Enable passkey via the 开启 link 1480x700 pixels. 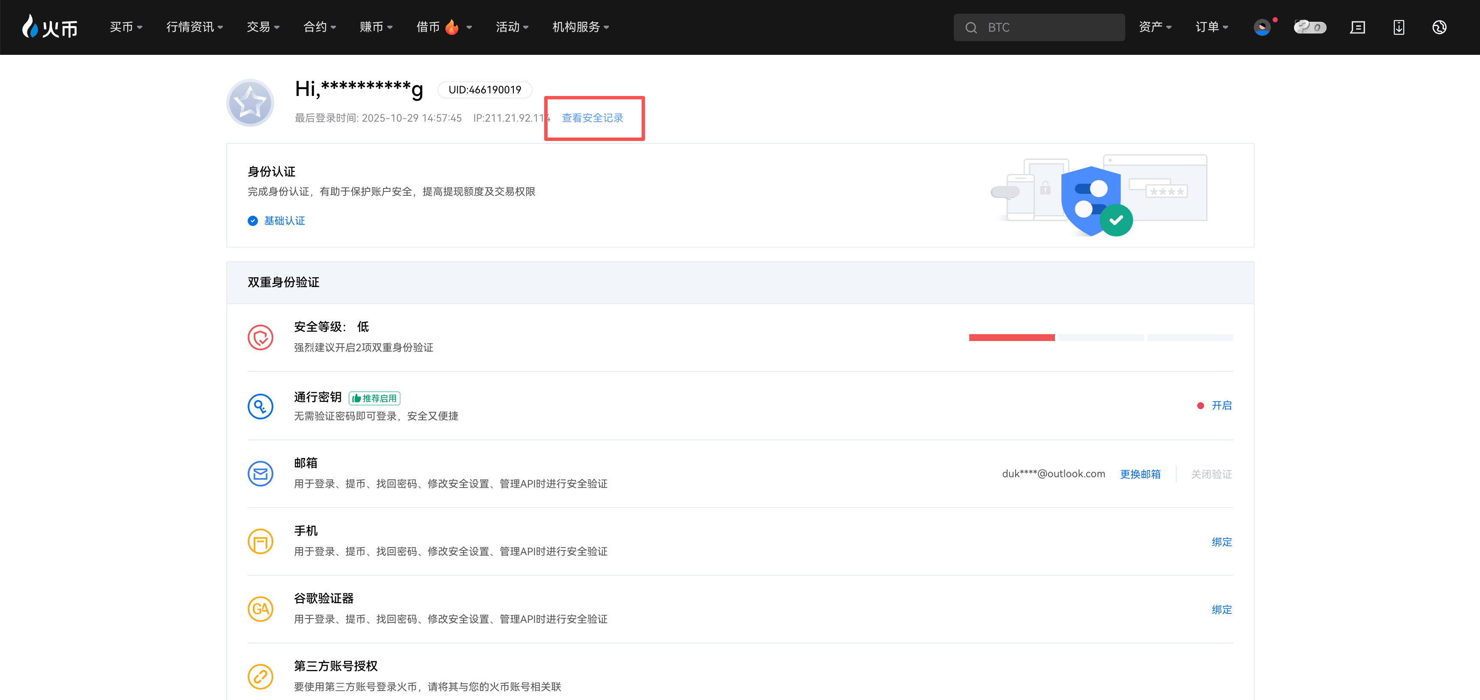coord(1221,405)
